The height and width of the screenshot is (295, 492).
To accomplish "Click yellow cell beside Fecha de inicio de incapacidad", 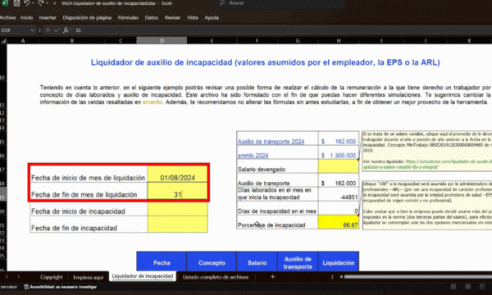I will tap(177, 208).
